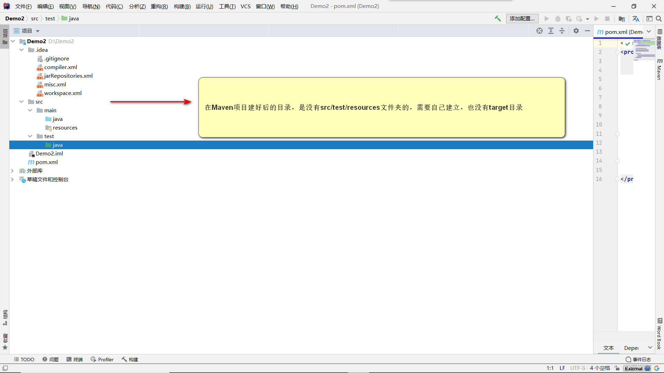
Task: Open the 终端 tool window
Action: [75, 360]
